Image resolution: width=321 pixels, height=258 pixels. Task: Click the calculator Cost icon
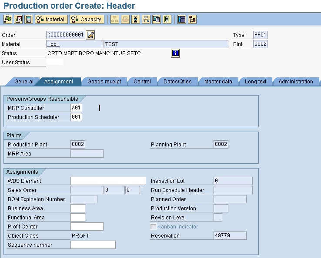pos(29,20)
